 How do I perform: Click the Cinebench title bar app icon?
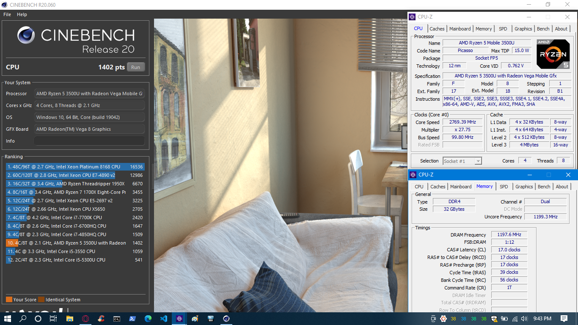point(5,5)
